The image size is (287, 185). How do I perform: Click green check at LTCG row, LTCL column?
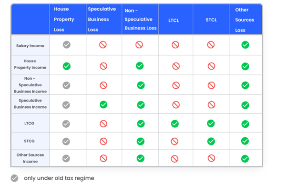(175, 123)
